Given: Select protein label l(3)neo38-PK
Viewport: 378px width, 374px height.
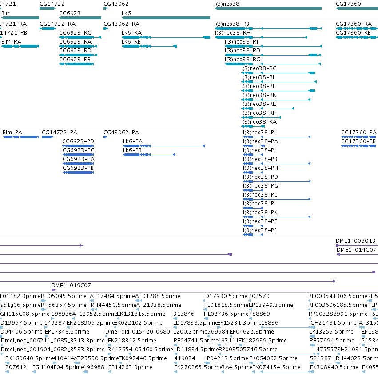Looking at the screenshot, I should (260, 213).
